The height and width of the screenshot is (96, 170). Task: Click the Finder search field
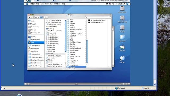[98, 17]
